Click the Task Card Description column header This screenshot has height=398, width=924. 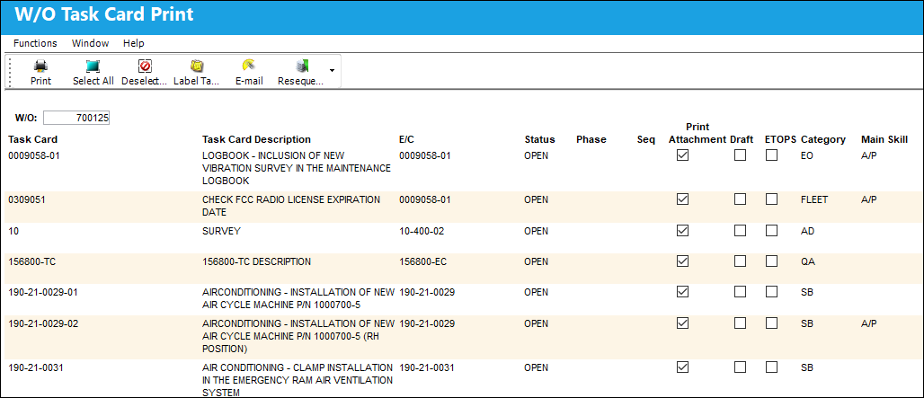(256, 139)
